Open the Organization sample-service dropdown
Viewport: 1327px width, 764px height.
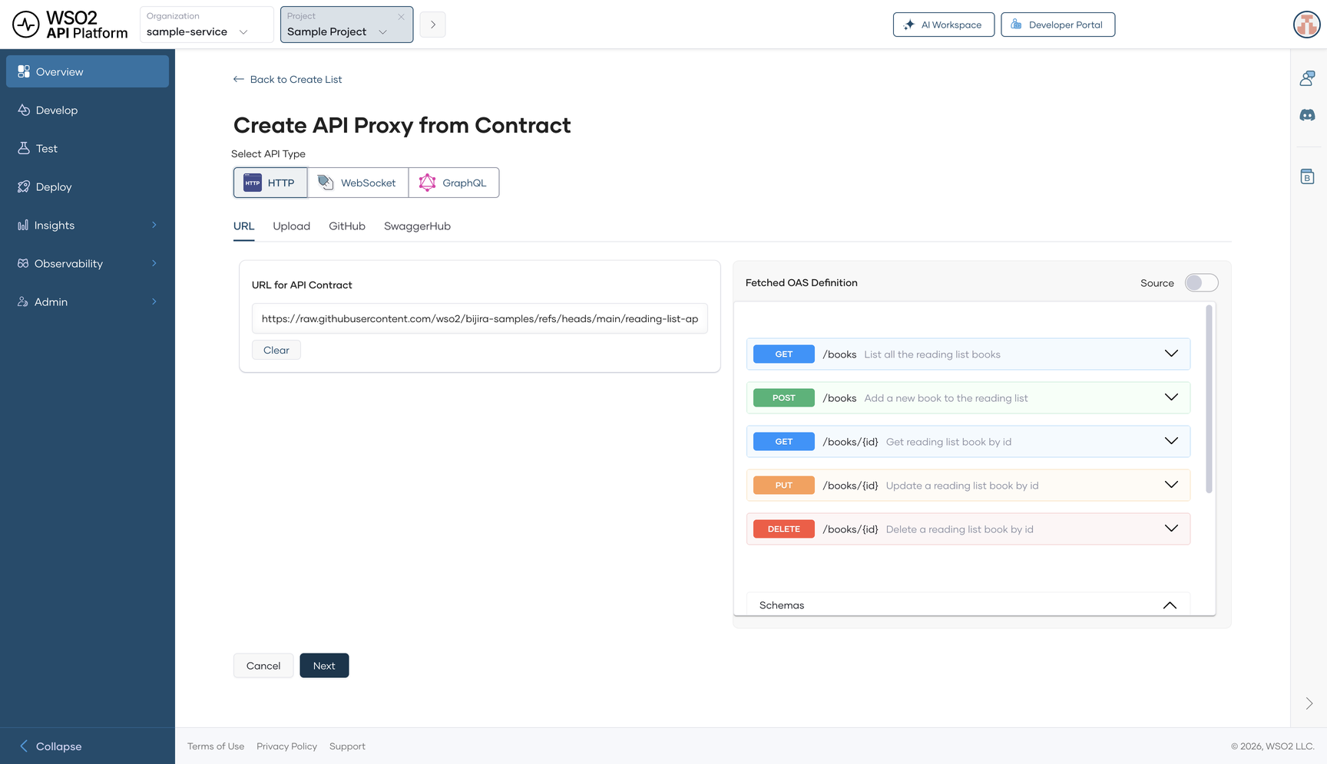pos(207,25)
